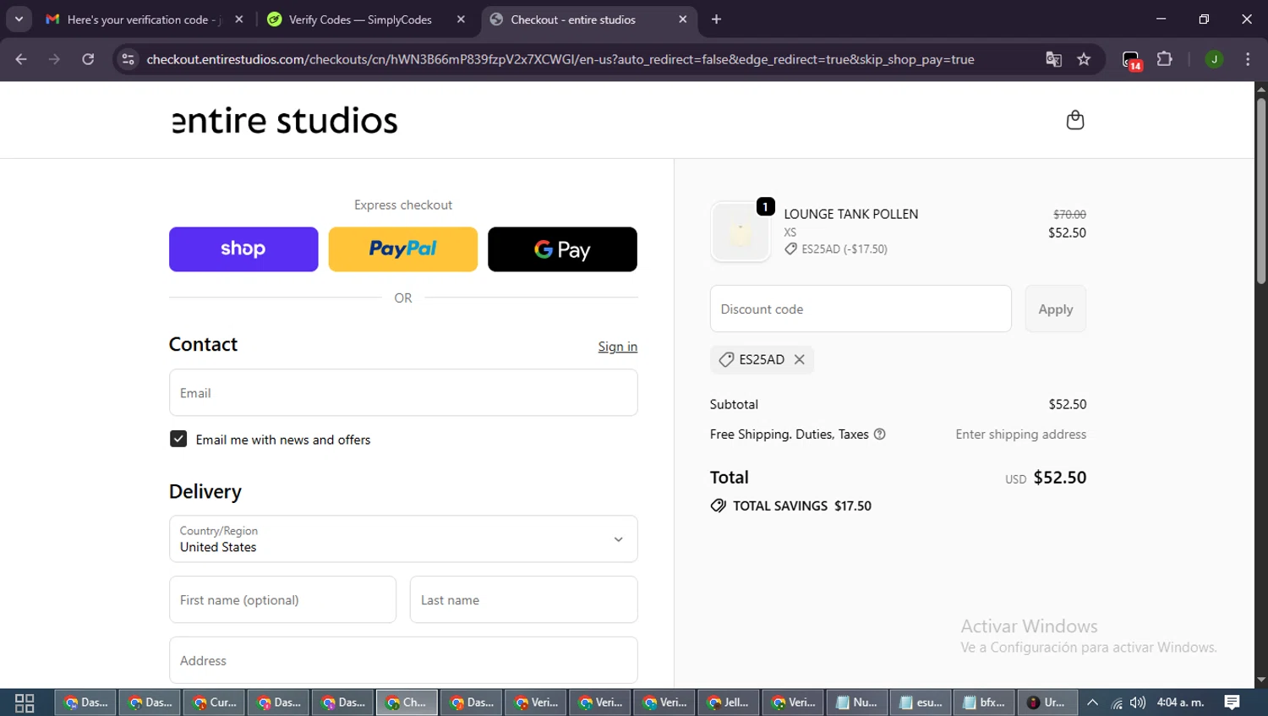Pay with PayPal express button
Viewport: 1268px width, 716px height.
(402, 249)
